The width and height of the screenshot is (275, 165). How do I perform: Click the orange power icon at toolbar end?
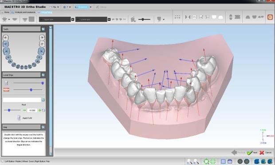(270, 17)
